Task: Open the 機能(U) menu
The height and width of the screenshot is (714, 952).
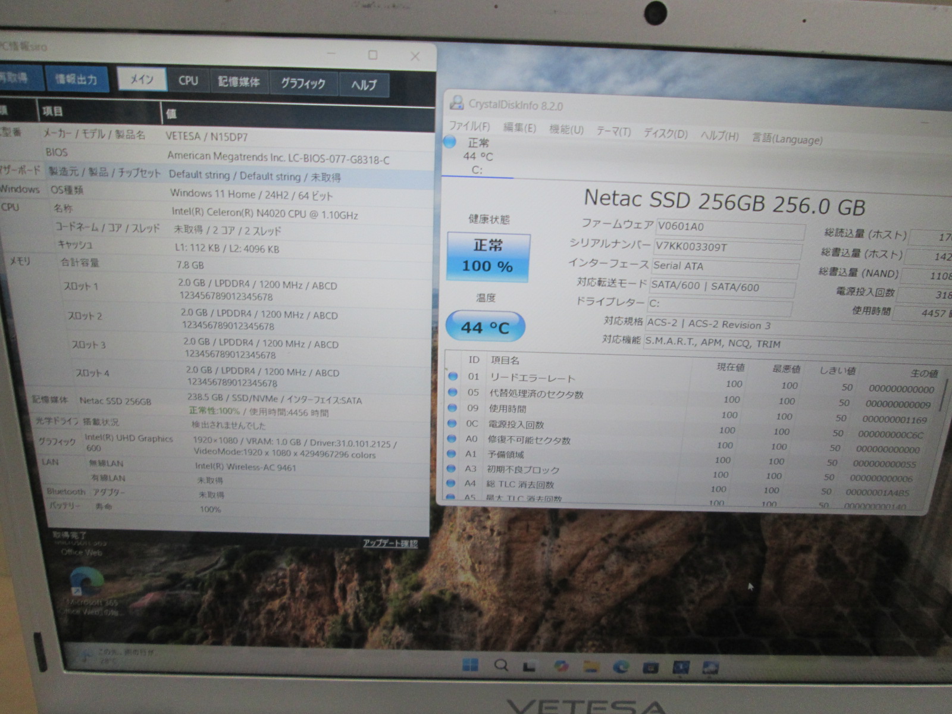Action: click(566, 130)
